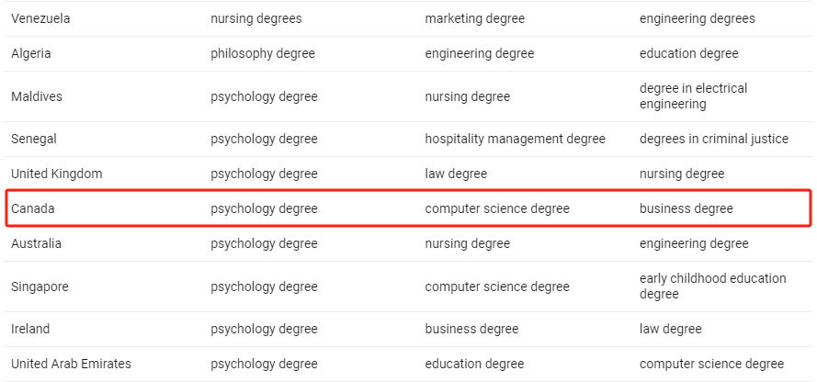
Task: Select Canada in the highlighted row
Action: tap(33, 208)
